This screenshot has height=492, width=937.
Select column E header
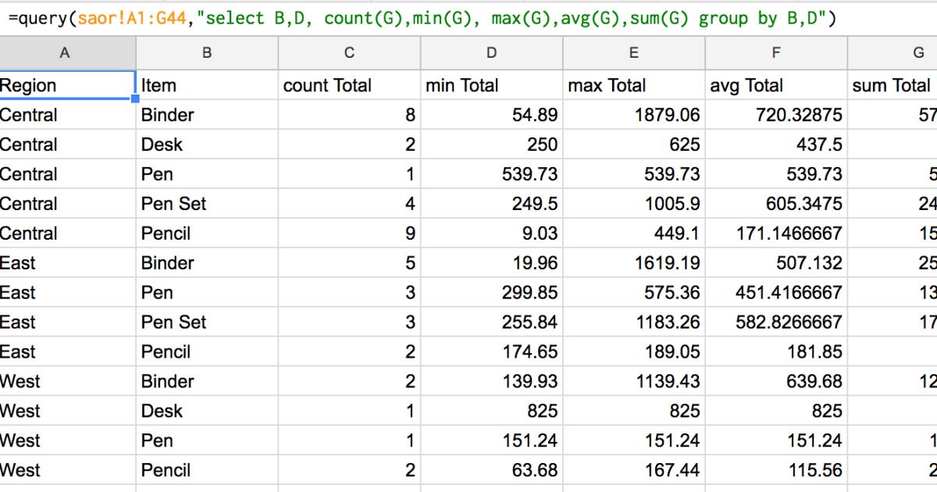point(633,53)
